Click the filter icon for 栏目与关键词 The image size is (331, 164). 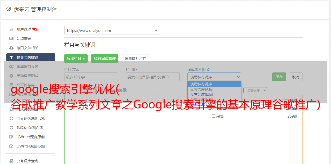11,57
